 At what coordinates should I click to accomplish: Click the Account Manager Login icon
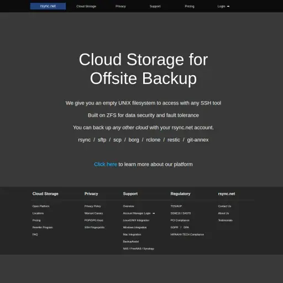coord(154,213)
